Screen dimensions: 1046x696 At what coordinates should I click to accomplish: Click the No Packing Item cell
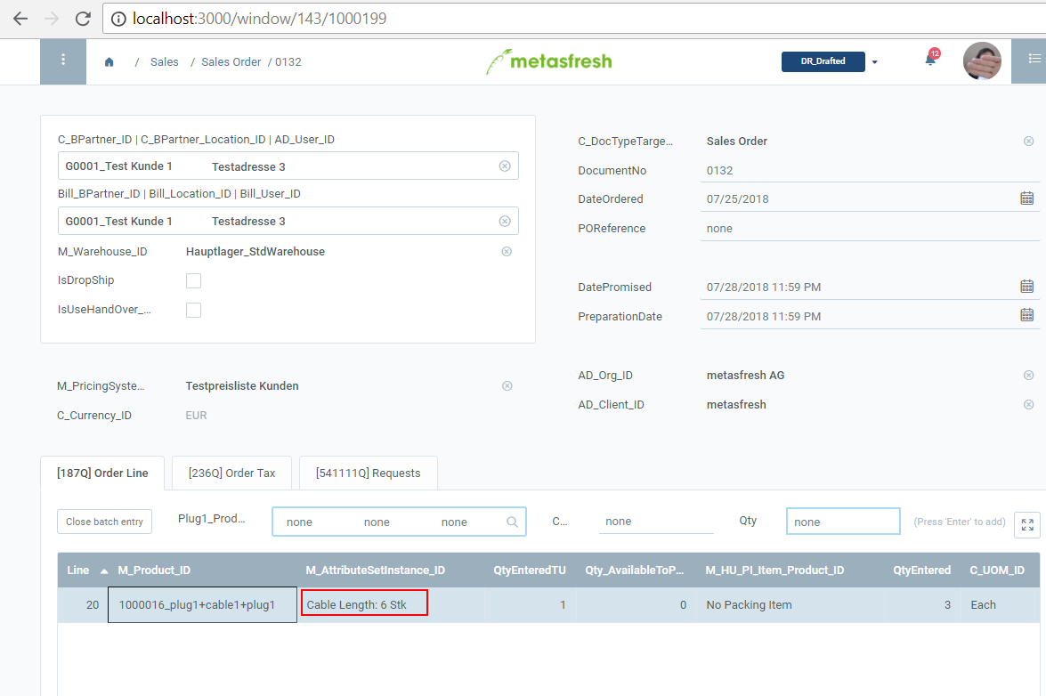[x=791, y=604]
